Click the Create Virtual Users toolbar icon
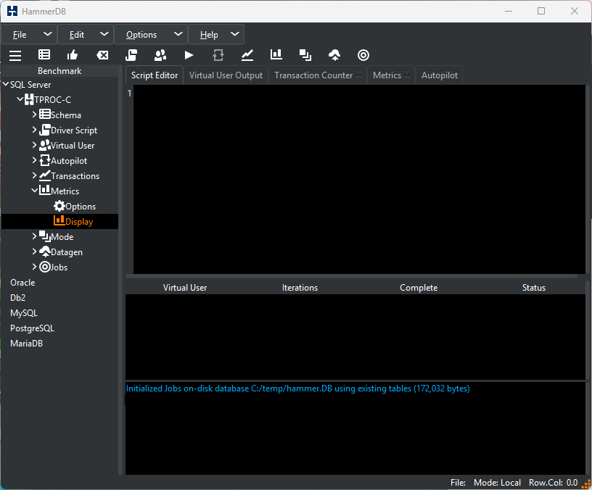592x490 pixels. 160,55
